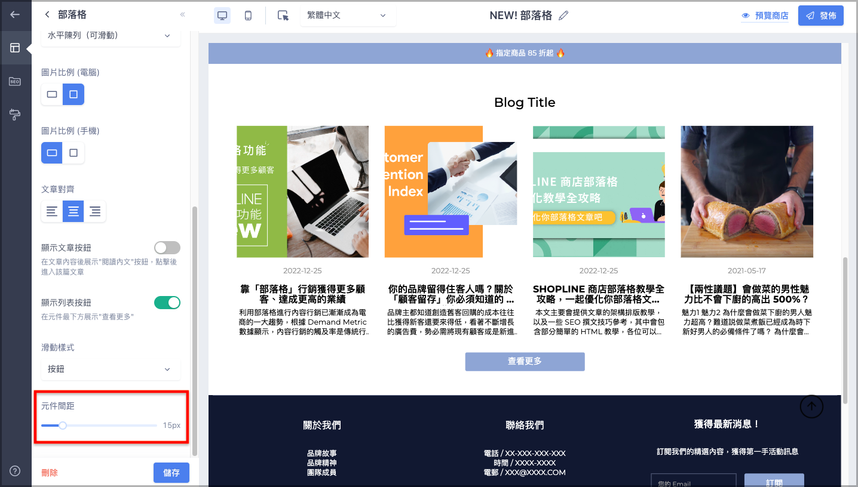Align article text to the right

tap(95, 211)
